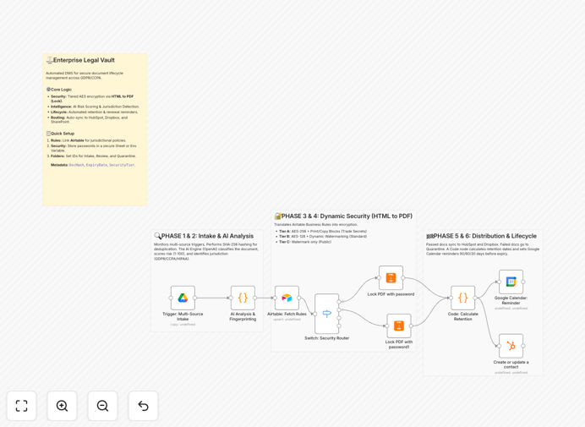Open the AI Analysis & Fingerprinting node
Screen dimensions: 585x427
click(243, 298)
